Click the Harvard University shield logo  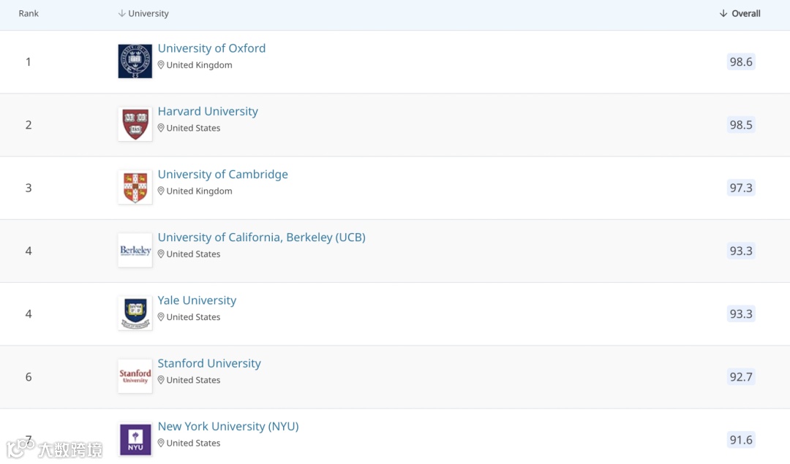pos(135,124)
